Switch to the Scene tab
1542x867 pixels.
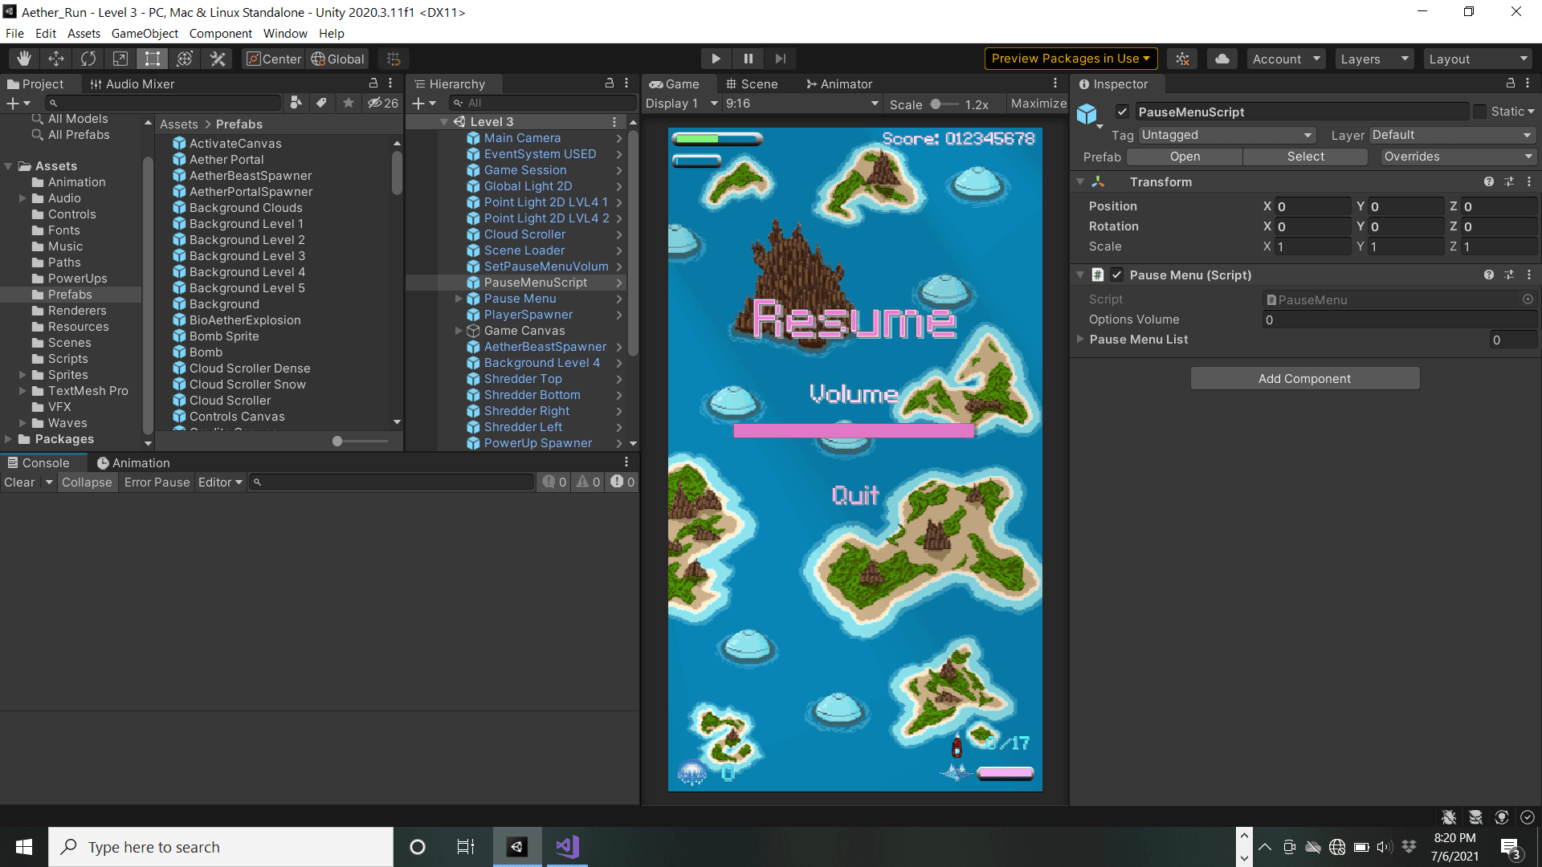pyautogui.click(x=752, y=84)
